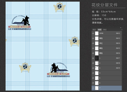Switch to the 图层 (Layers) tab
Screen dimensions: 127x92
(x=94, y=30)
